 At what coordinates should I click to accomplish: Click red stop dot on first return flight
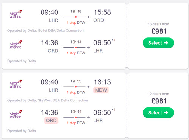pyautogui.click(x=76, y=48)
